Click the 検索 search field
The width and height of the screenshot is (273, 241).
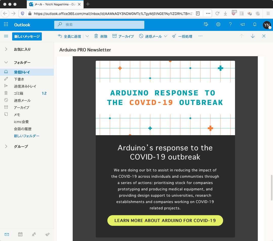99,25
